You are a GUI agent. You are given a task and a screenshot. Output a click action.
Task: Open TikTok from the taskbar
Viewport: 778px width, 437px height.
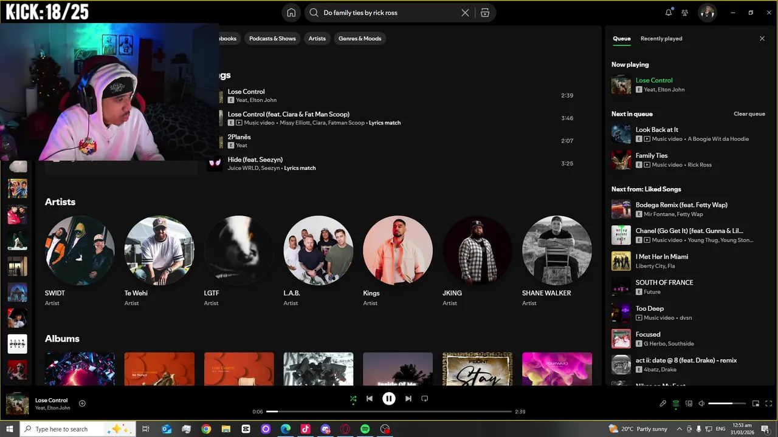306,429
